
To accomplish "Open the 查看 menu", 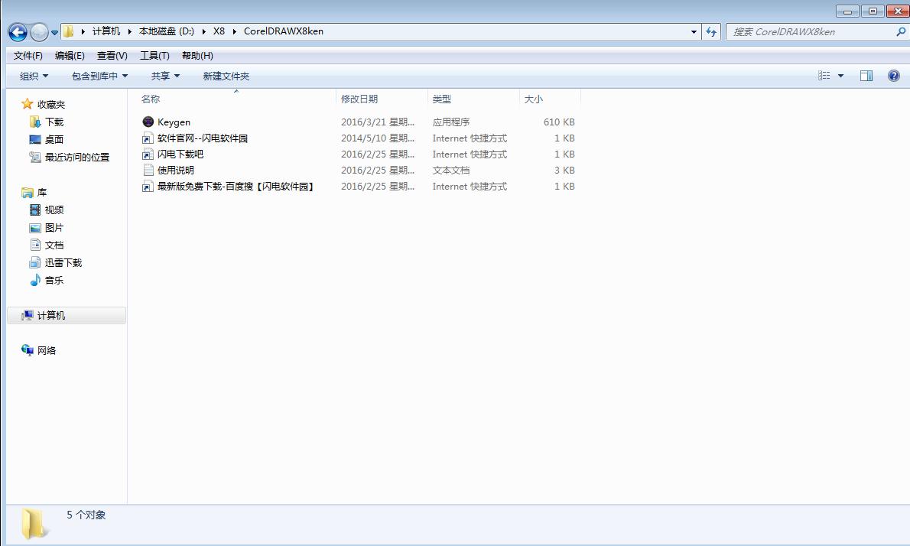I will click(112, 55).
